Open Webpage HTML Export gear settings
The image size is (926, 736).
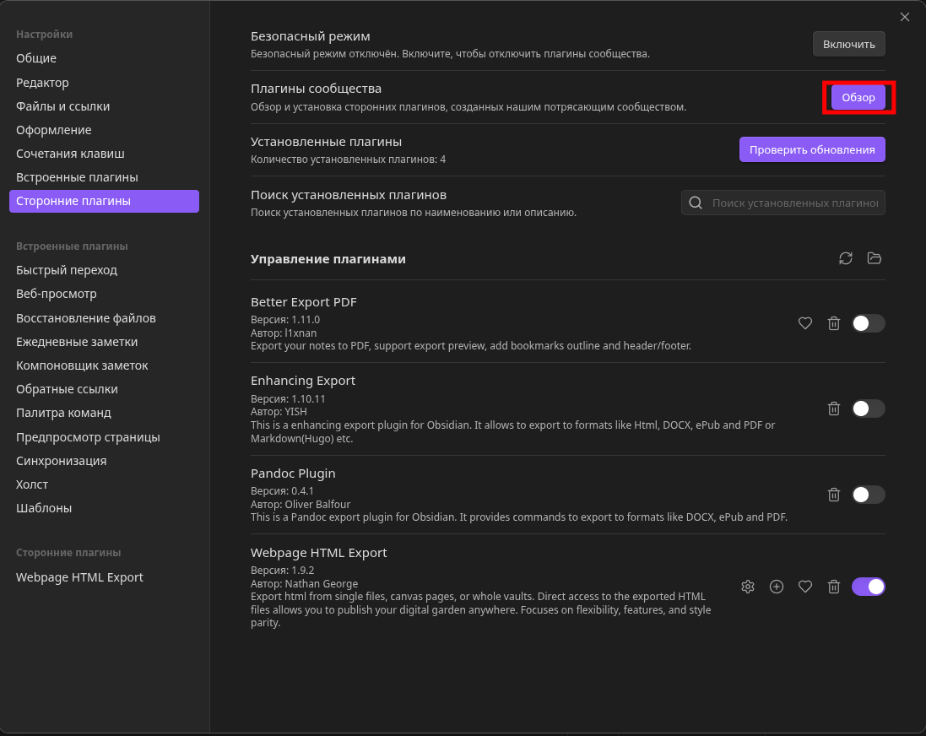click(748, 587)
